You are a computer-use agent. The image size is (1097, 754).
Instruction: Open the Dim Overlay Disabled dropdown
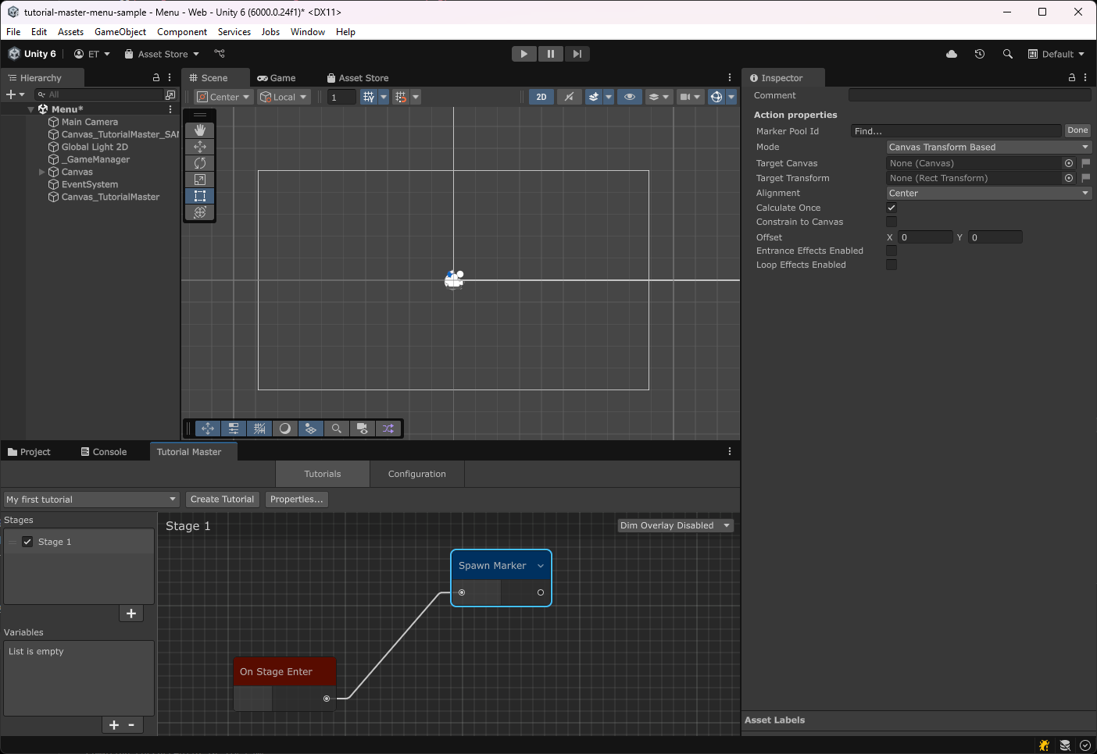pos(675,525)
